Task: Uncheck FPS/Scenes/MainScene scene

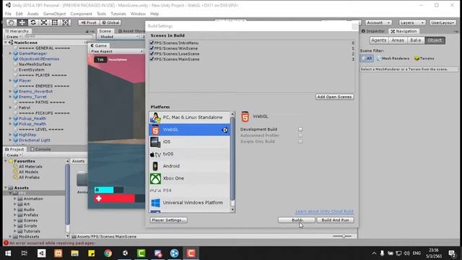Action: [152, 59]
